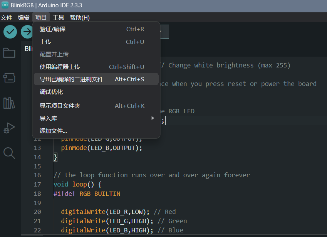Open the 帮助(H) menu
The width and height of the screenshot is (327, 237).
point(80,17)
